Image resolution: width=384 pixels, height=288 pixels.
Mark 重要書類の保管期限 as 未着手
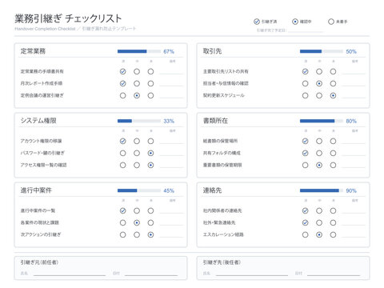pyautogui.click(x=333, y=165)
